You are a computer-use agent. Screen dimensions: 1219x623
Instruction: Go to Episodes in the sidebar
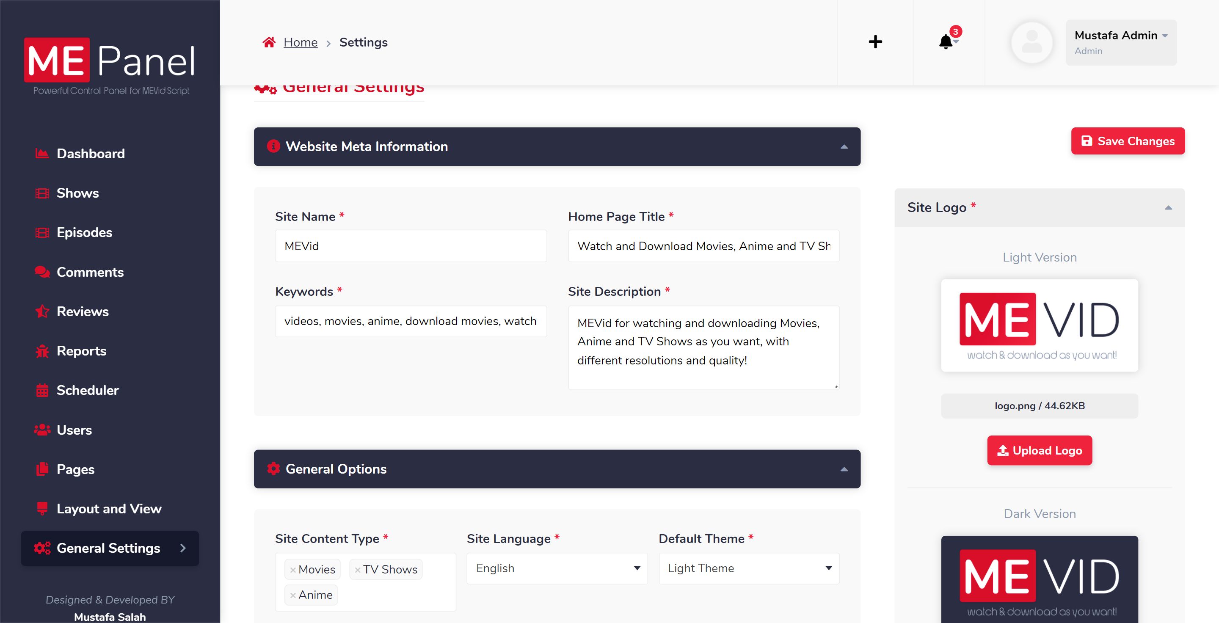pos(84,232)
